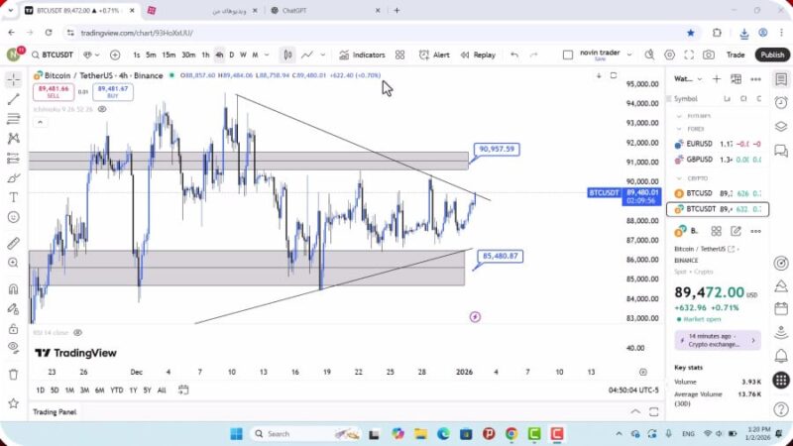
Task: Take a chart snapshot with camera icon
Action: tap(709, 56)
